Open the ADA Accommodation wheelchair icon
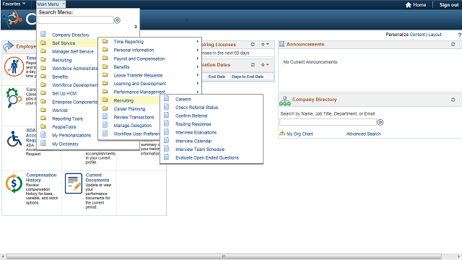The height and width of the screenshot is (260, 462). coord(14,139)
